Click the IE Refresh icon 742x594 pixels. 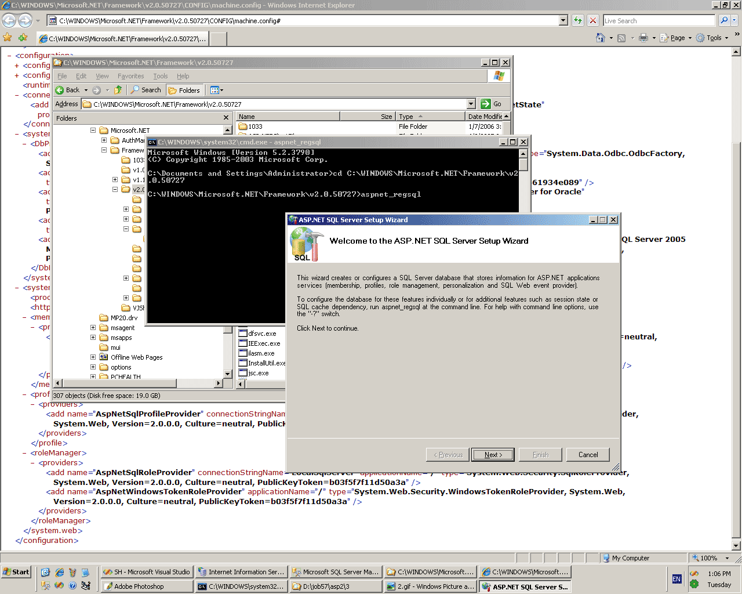[x=578, y=20]
